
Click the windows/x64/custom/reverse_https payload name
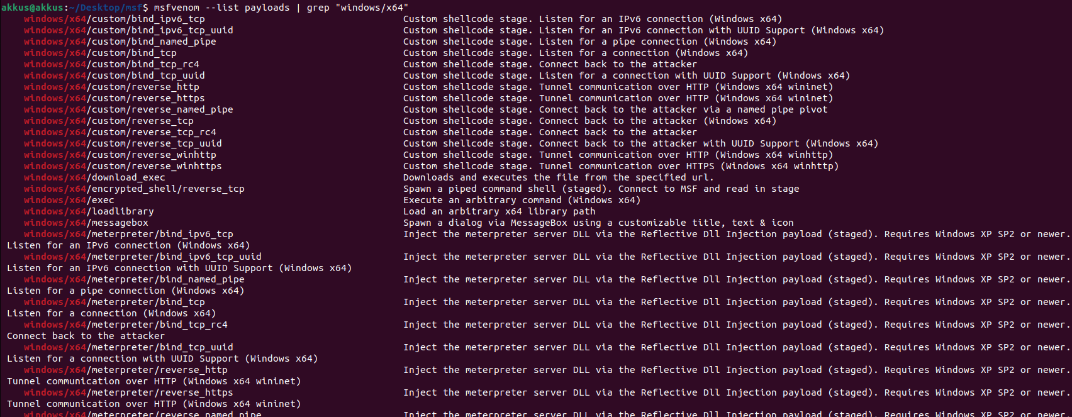click(114, 98)
